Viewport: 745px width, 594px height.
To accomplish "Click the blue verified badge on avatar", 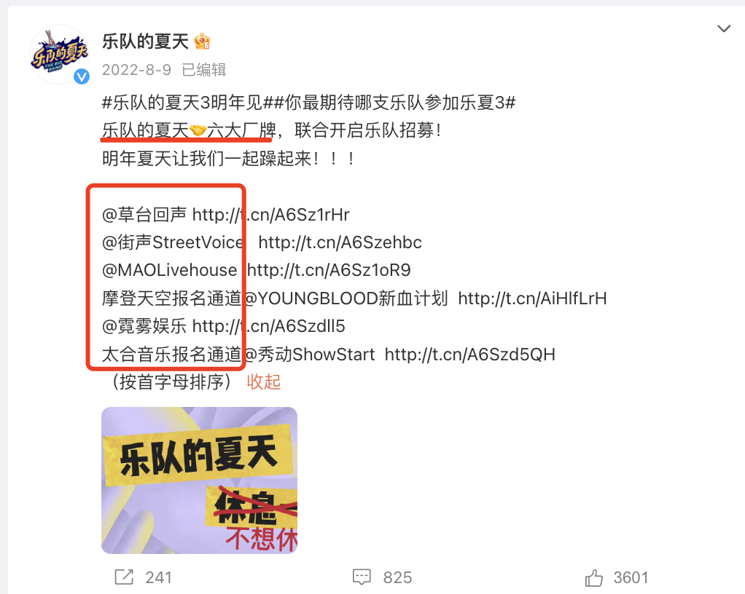I will tap(82, 76).
